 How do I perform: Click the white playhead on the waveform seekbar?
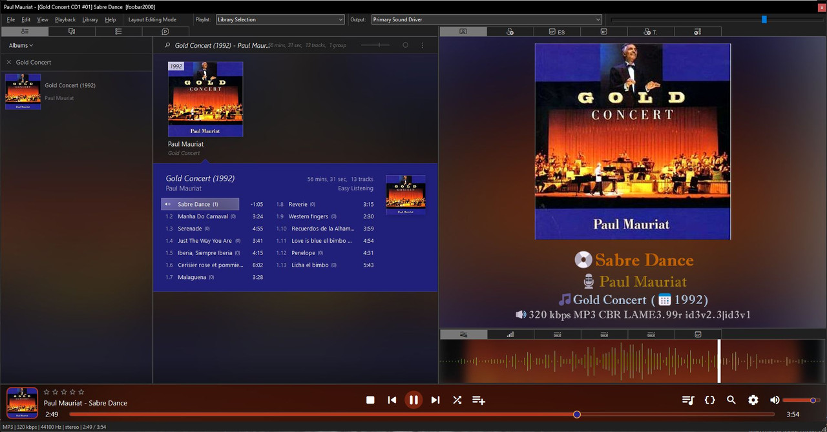719,361
